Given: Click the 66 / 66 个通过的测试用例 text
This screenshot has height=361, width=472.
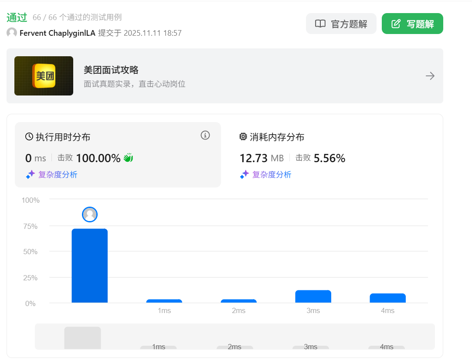Looking at the screenshot, I should (77, 17).
